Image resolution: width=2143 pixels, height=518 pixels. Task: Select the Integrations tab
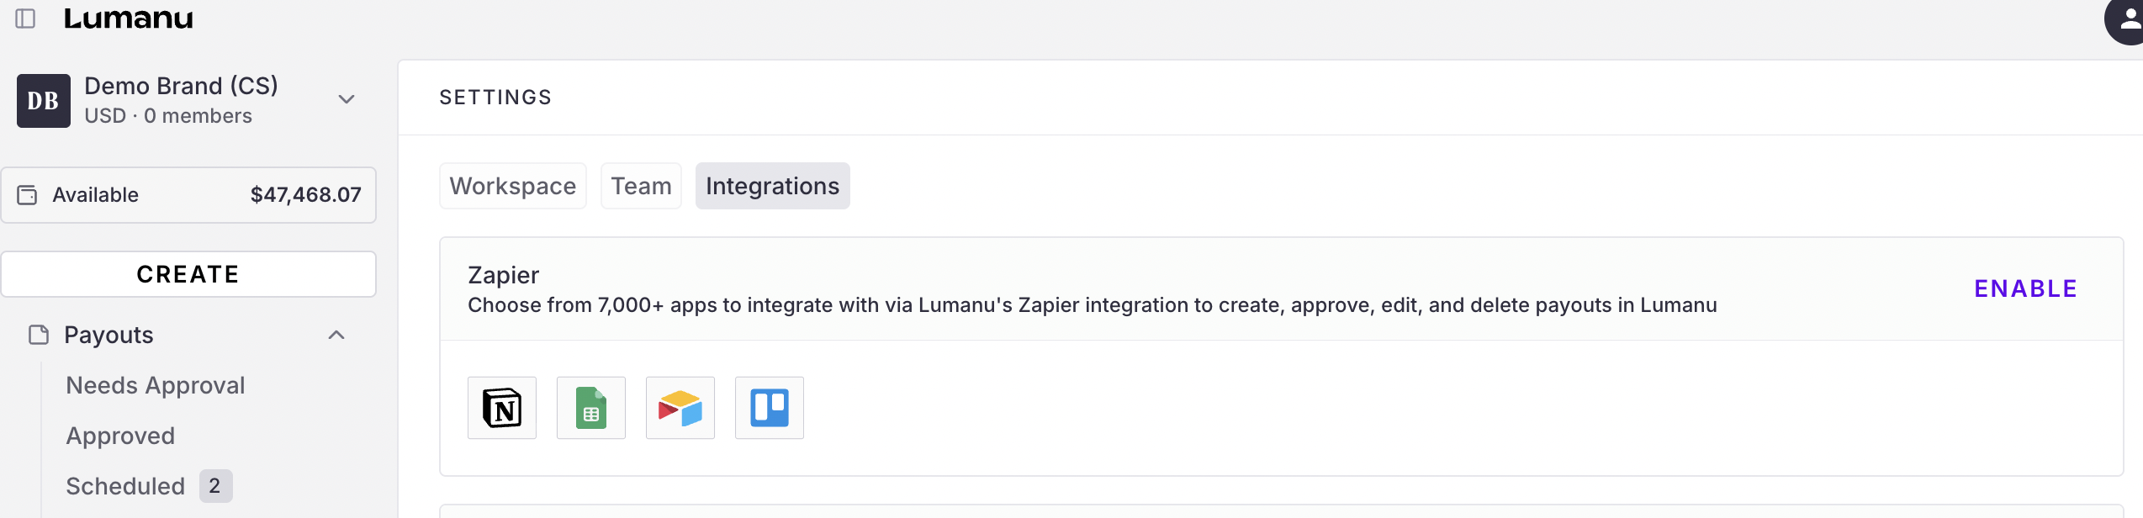(772, 186)
